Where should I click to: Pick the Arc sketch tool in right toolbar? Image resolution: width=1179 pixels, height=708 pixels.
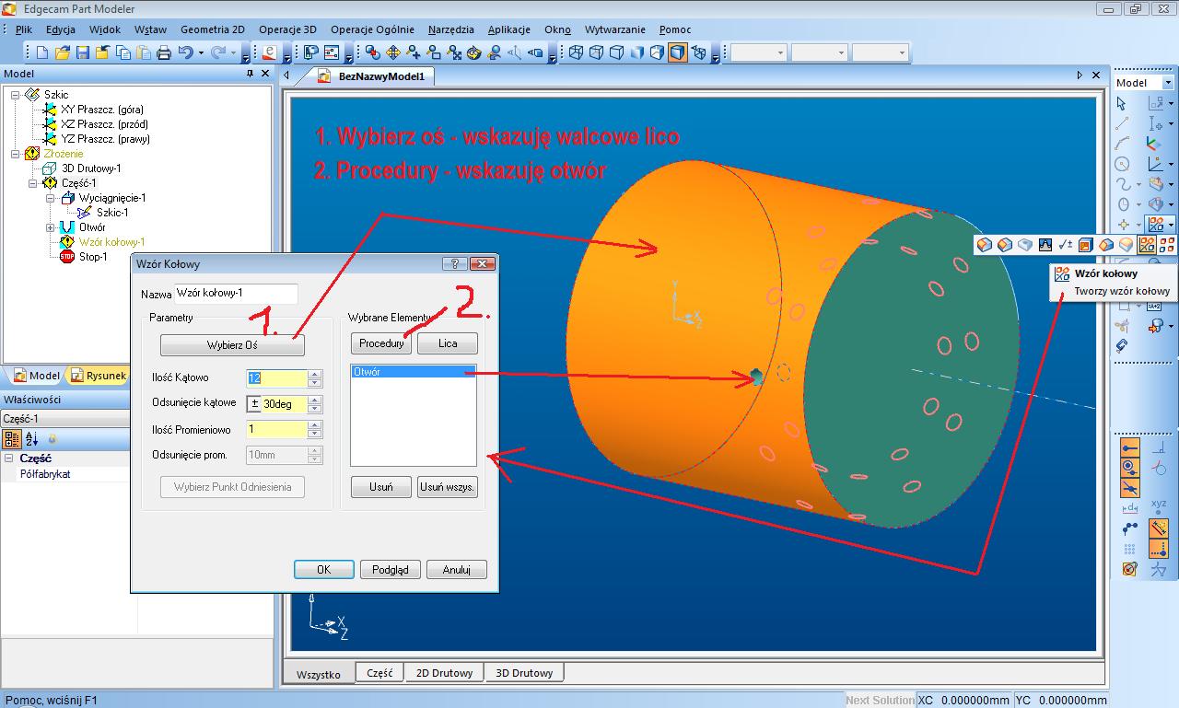1122,144
